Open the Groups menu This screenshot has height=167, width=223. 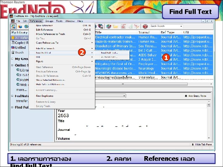pos(49,21)
